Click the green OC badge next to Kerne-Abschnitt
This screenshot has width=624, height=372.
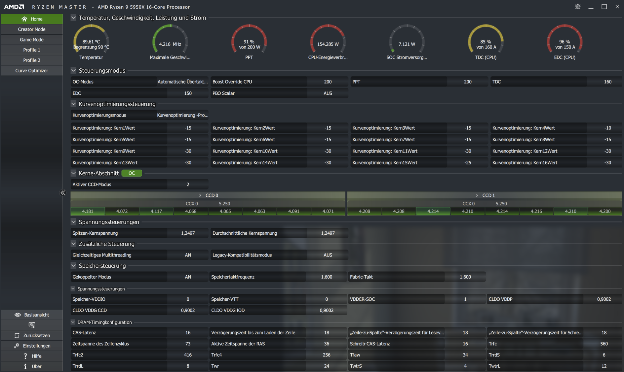pyautogui.click(x=132, y=173)
